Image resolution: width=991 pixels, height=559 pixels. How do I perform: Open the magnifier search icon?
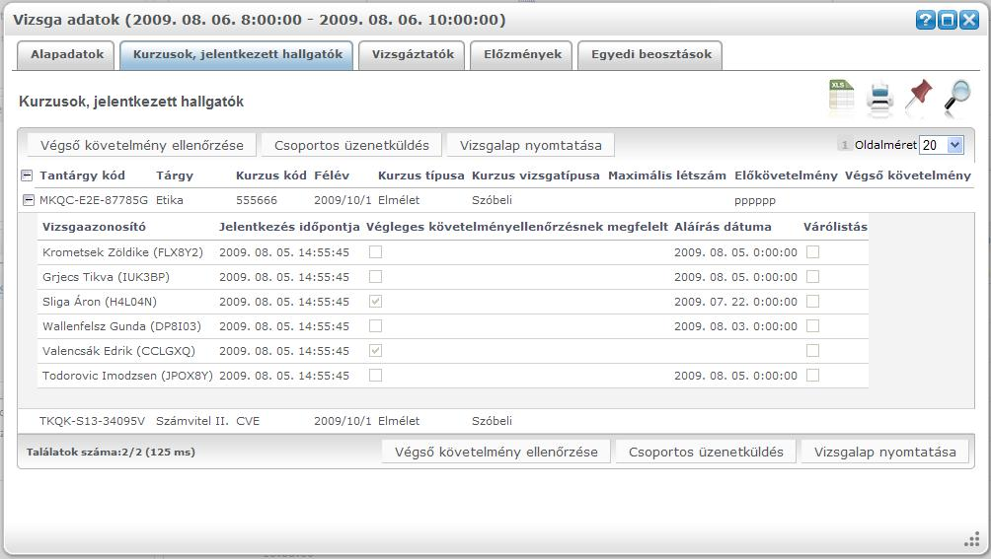tap(957, 98)
